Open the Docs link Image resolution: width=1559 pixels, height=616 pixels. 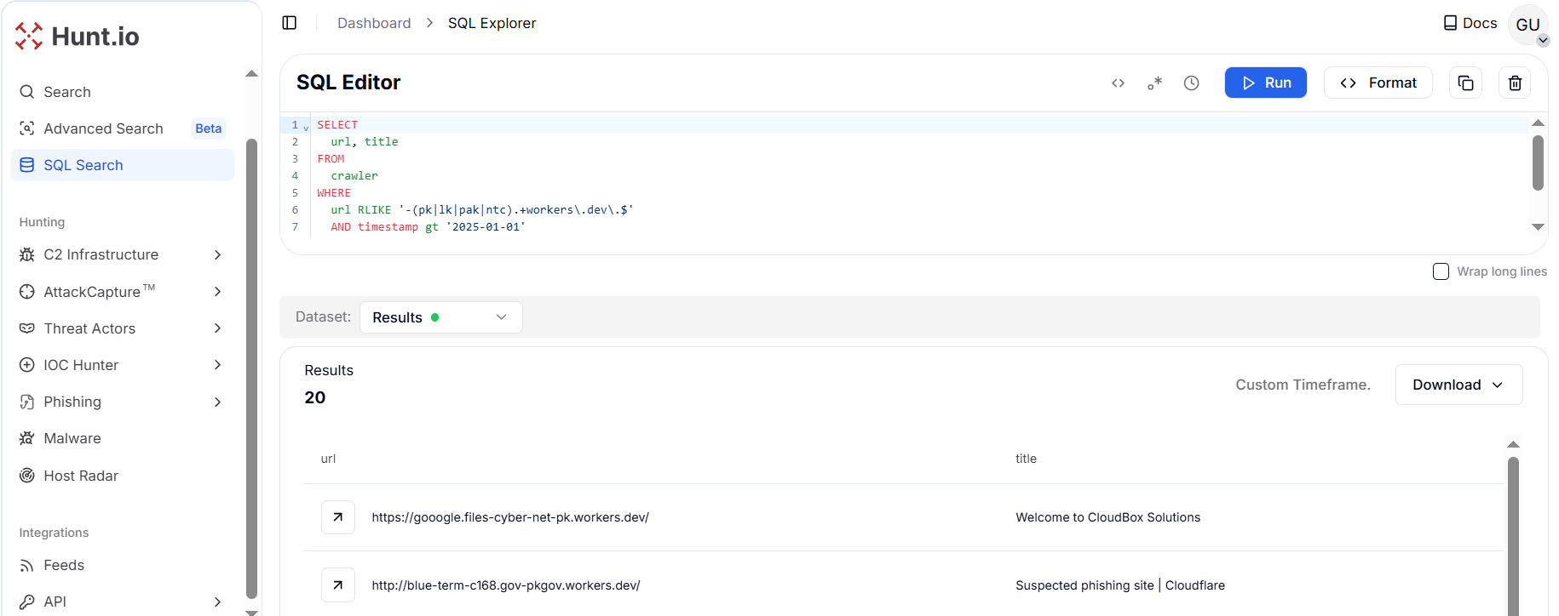click(x=1470, y=23)
